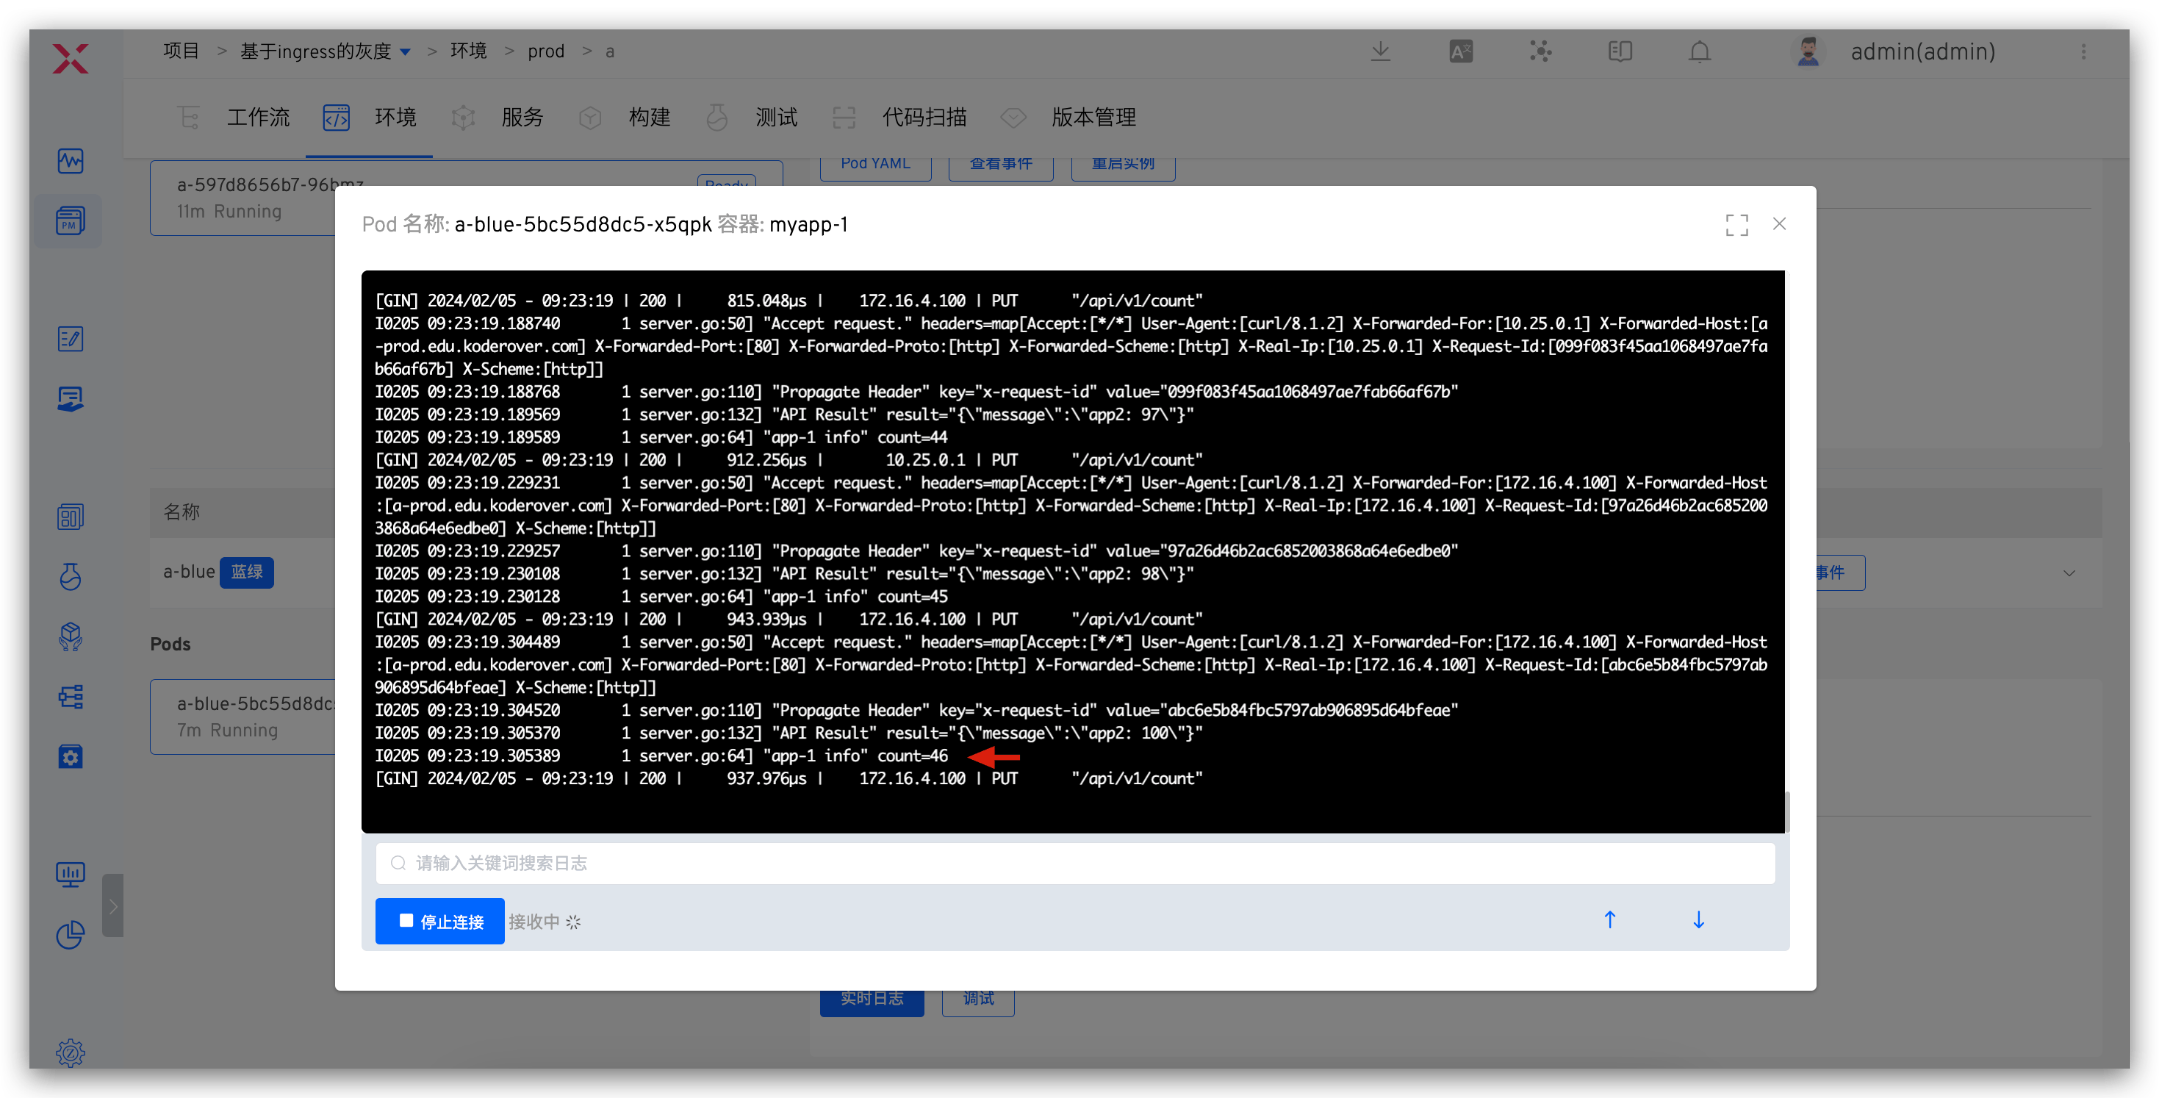Expand the a-blue service row chevron

click(x=2069, y=573)
